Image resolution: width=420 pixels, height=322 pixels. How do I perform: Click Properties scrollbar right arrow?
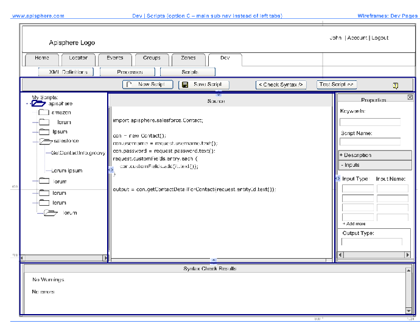408,255
